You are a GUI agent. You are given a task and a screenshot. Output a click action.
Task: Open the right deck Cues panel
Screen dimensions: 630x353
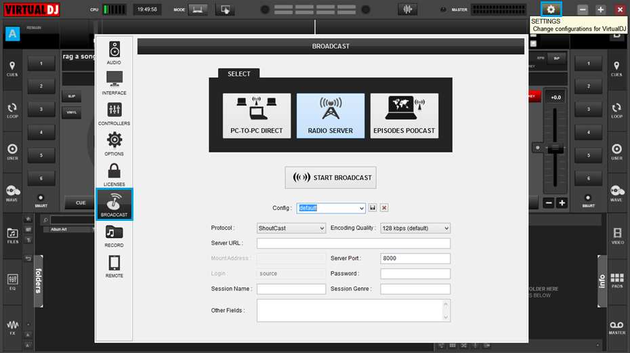pyautogui.click(x=616, y=68)
